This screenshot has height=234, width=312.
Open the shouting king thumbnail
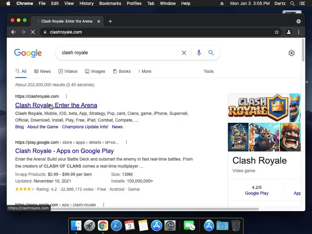coord(290,137)
